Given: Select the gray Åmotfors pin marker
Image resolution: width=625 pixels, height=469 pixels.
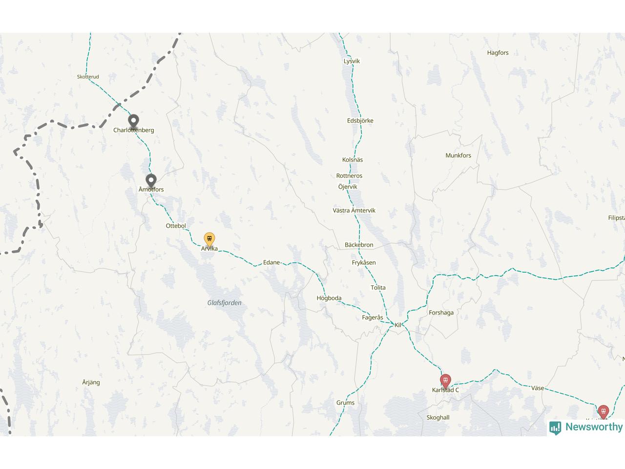Looking at the screenshot, I should [151, 181].
